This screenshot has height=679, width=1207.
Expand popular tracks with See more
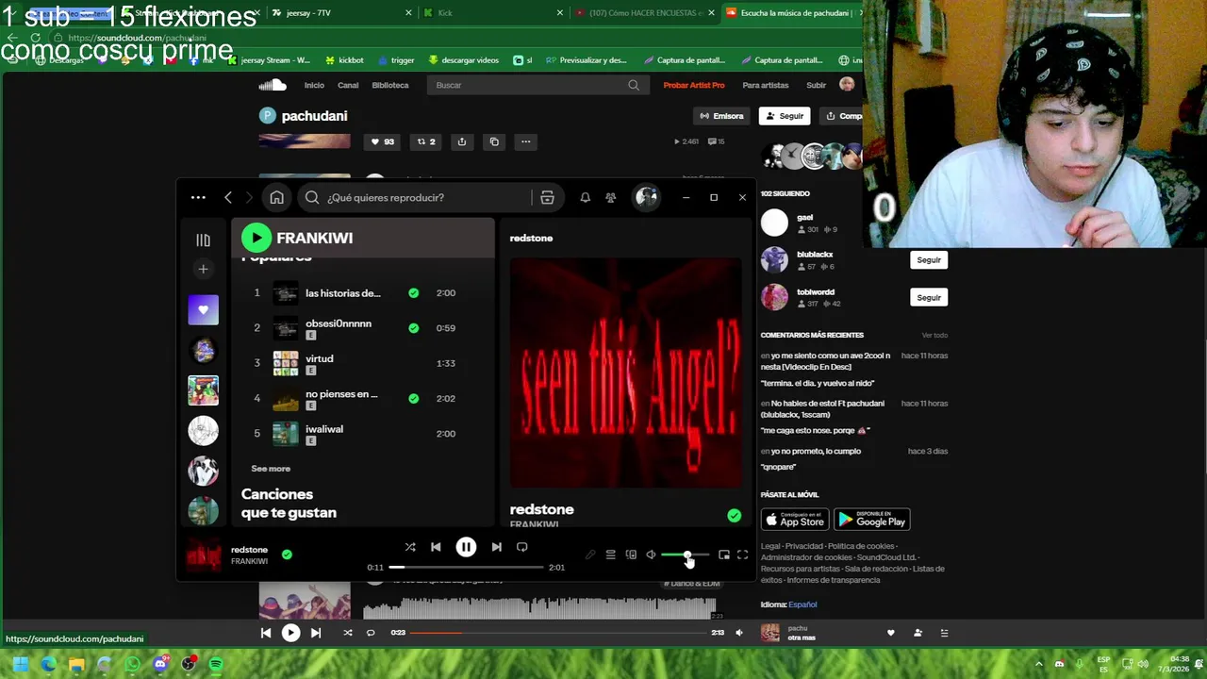click(271, 469)
